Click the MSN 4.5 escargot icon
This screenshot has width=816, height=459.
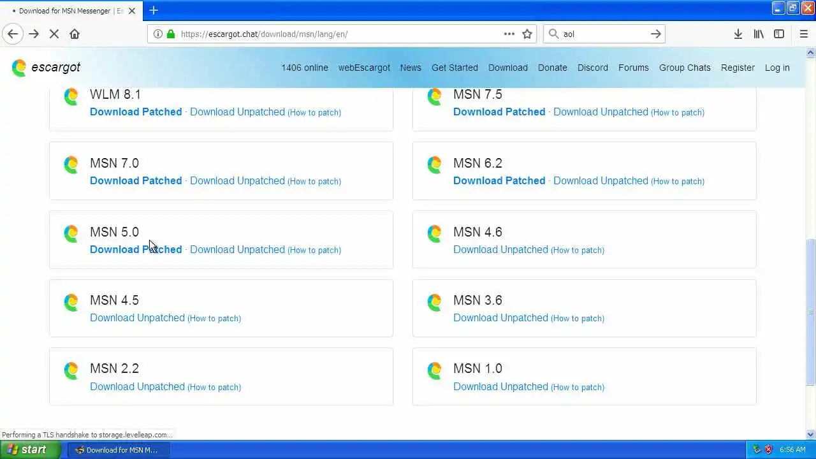[71, 302]
